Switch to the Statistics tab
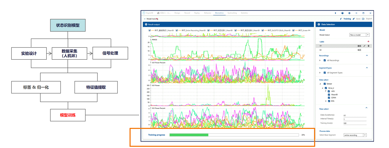This screenshot has height=148, width=389. pyautogui.click(x=244, y=13)
